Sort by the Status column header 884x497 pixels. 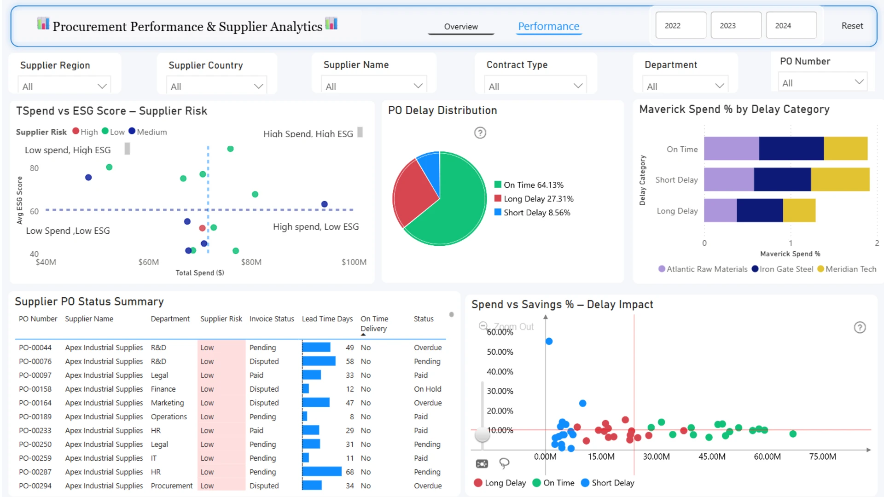coord(424,319)
